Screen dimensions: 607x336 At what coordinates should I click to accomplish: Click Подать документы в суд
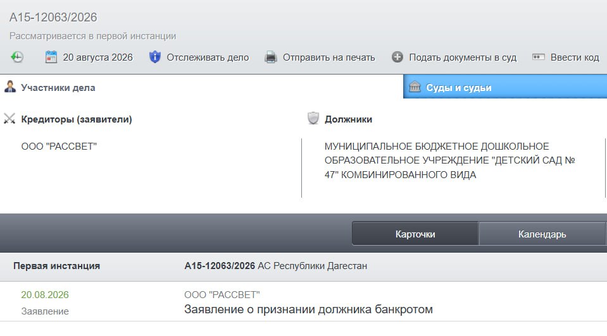coord(463,57)
